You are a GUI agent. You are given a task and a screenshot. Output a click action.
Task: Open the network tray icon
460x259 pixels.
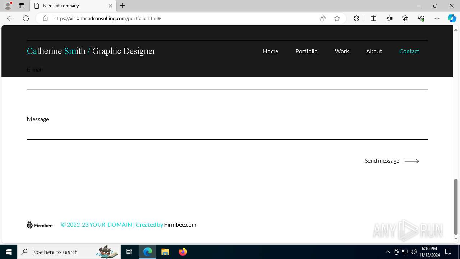coord(405,252)
